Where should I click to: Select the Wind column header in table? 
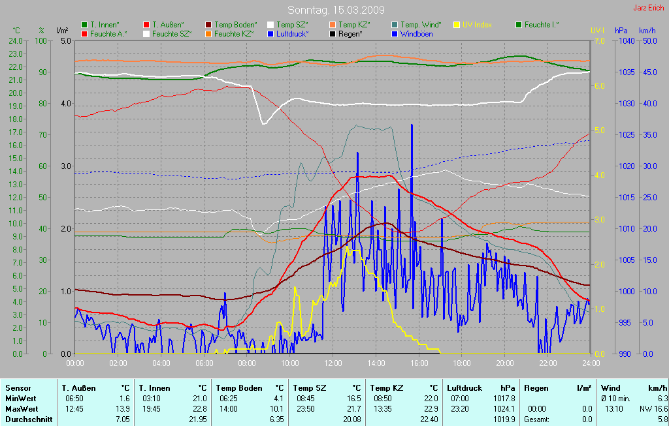pos(610,388)
